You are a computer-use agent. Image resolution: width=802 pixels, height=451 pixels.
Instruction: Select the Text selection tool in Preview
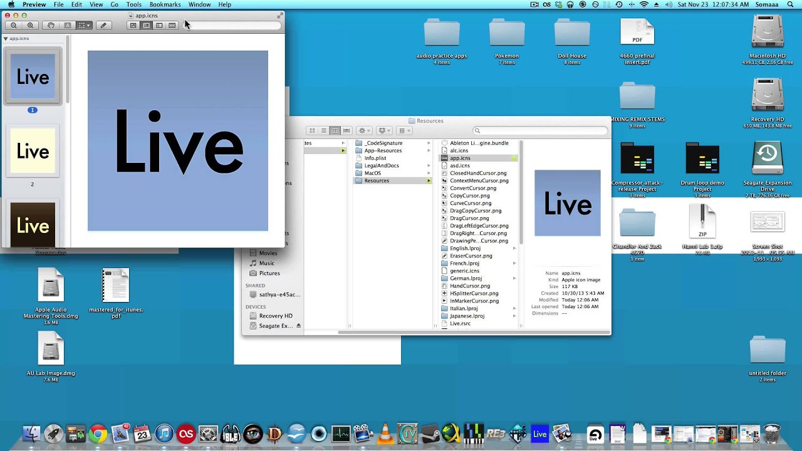[67, 26]
